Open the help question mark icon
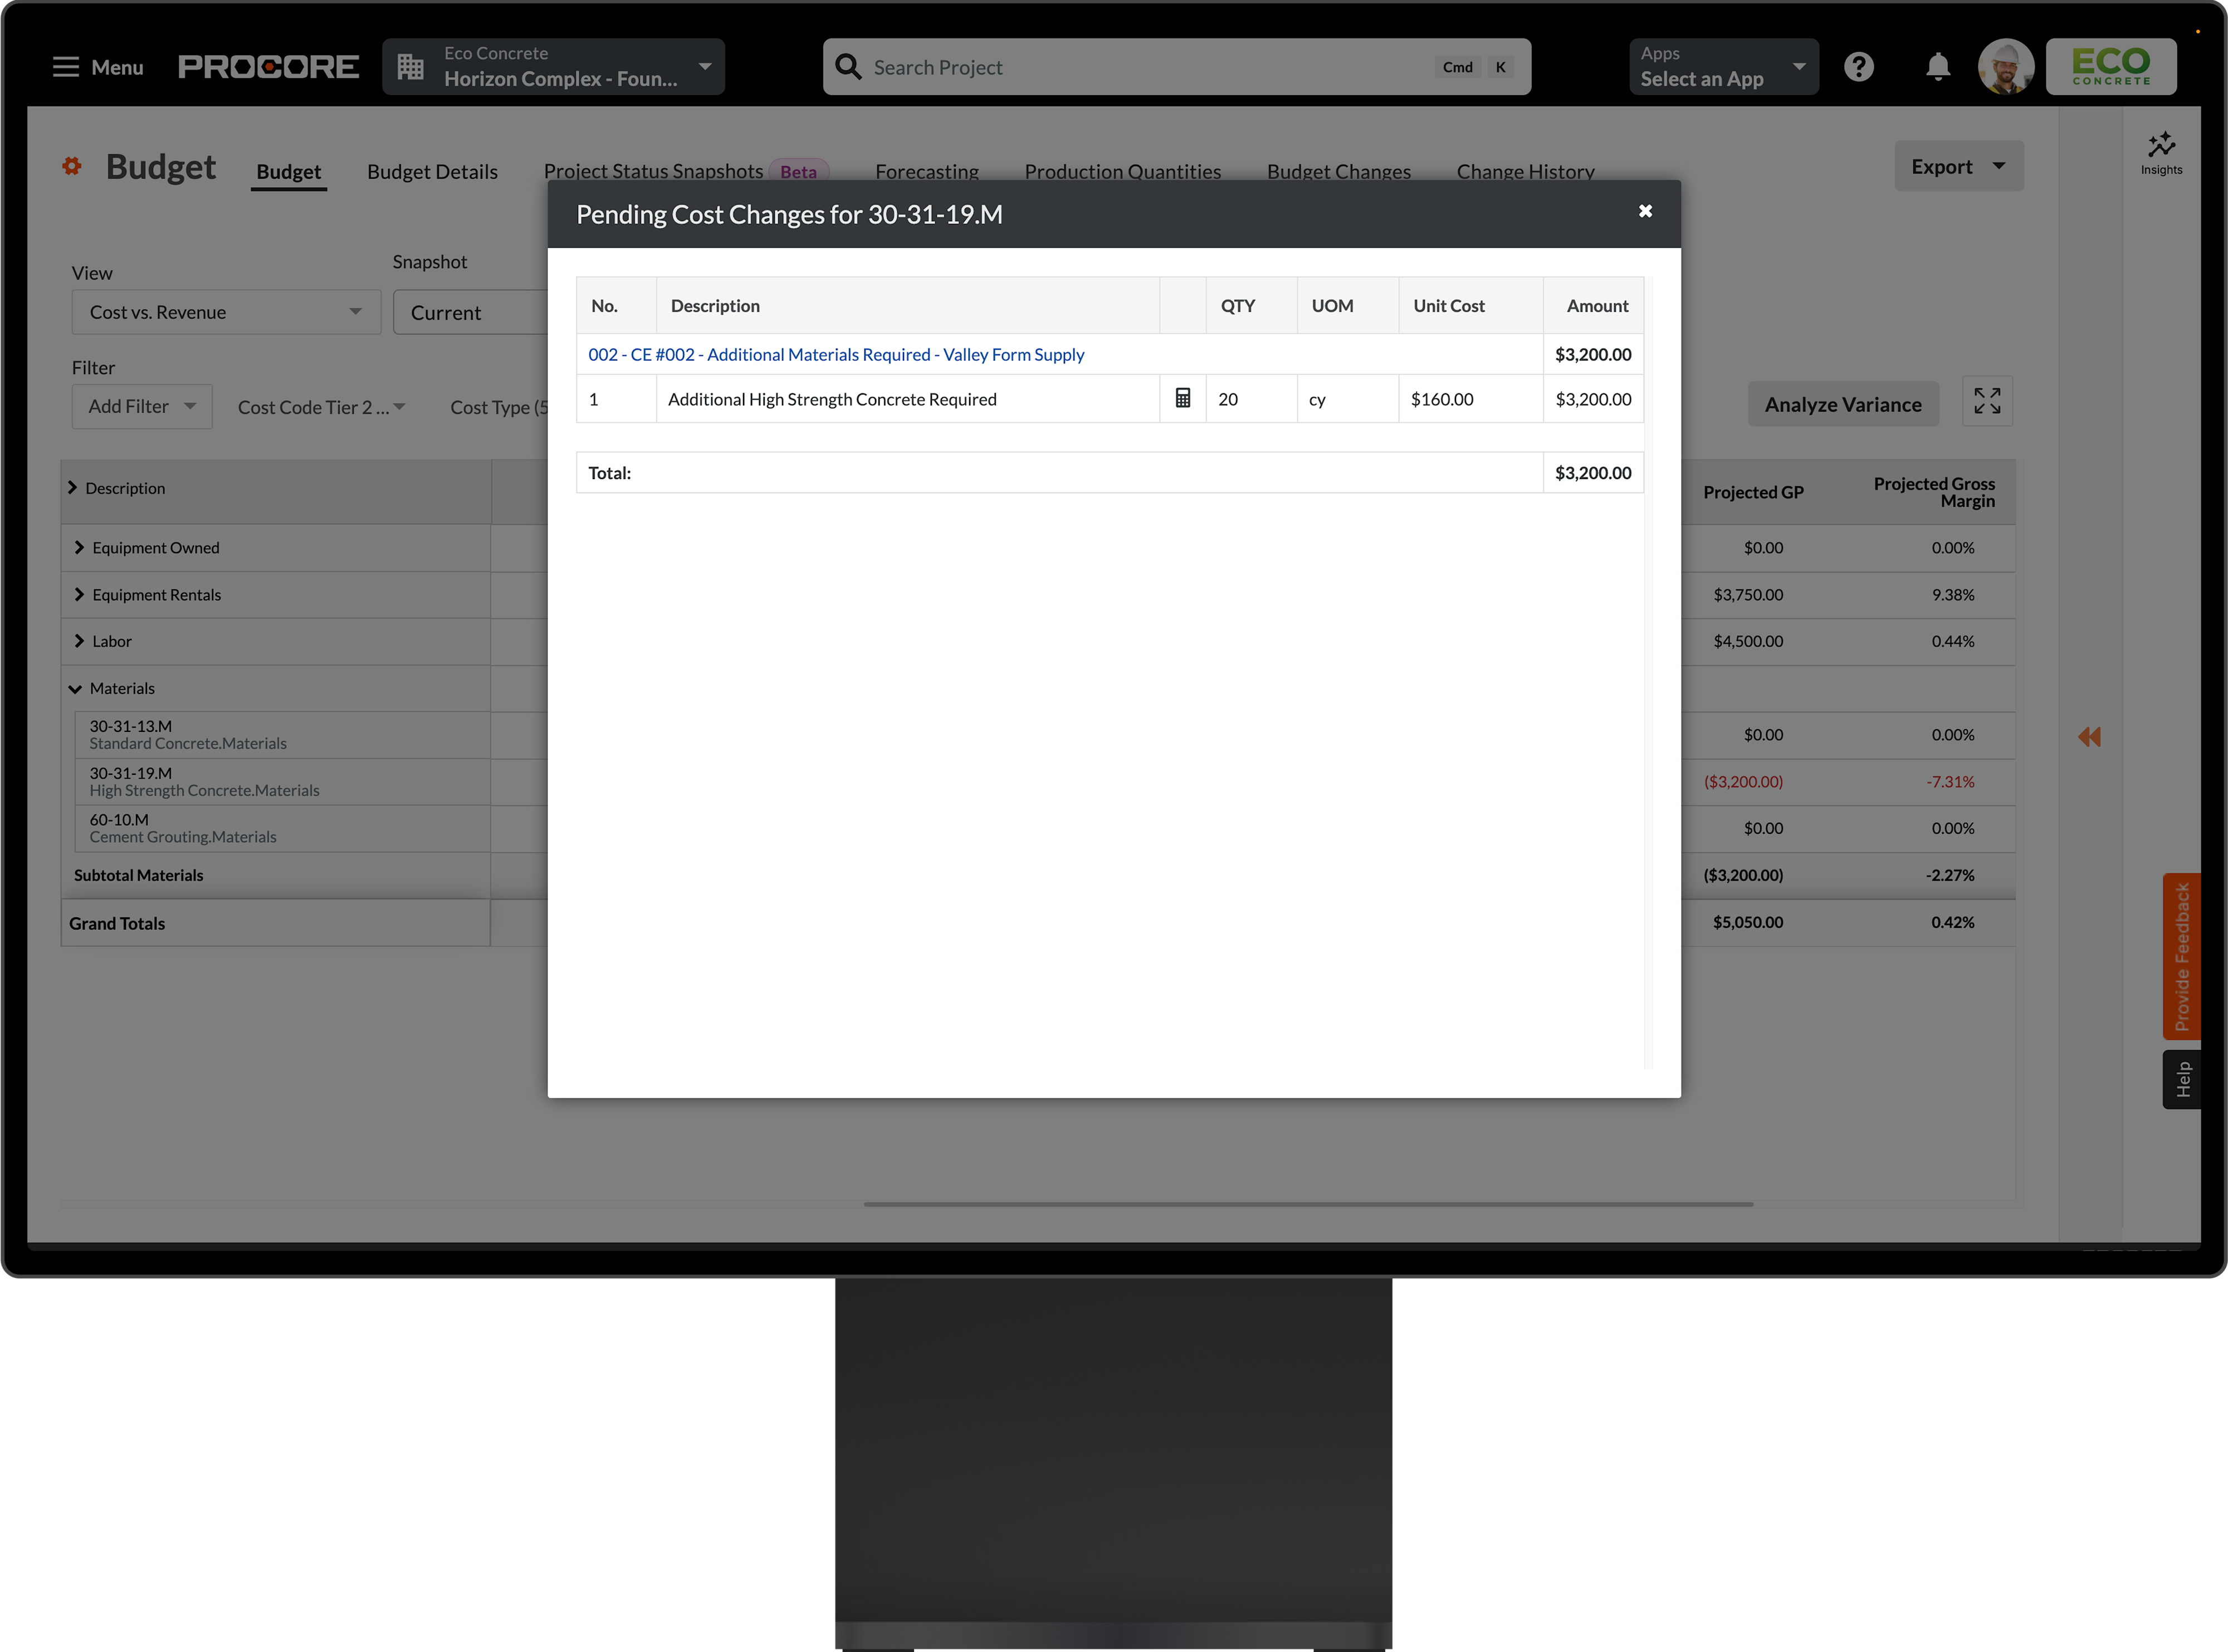Viewport: 2228px width, 1652px height. [x=1859, y=67]
